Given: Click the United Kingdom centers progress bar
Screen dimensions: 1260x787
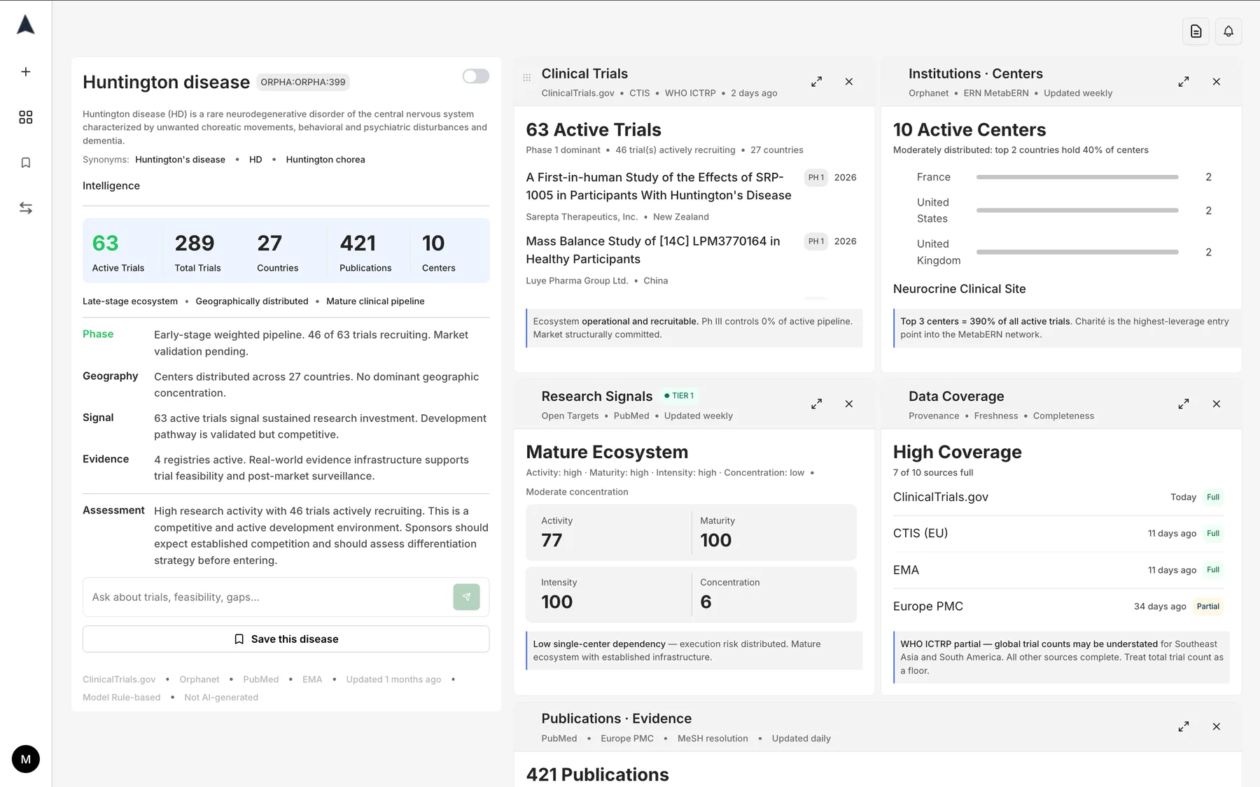Looking at the screenshot, I should [x=1077, y=252].
